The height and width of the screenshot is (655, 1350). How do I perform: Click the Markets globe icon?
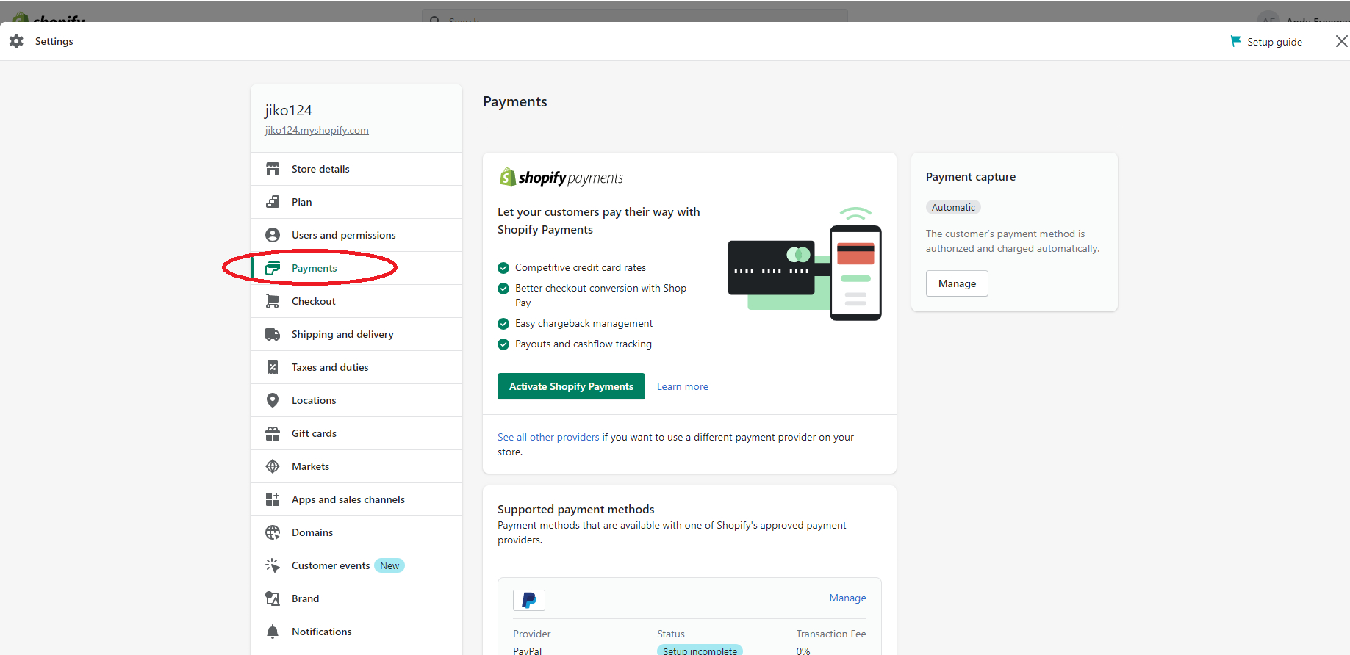coord(273,466)
